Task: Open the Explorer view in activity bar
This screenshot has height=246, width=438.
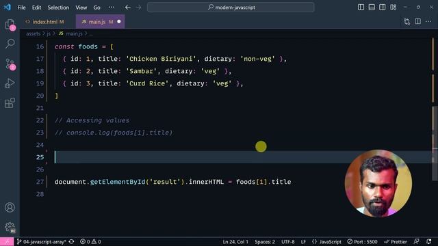Action: [10, 25]
